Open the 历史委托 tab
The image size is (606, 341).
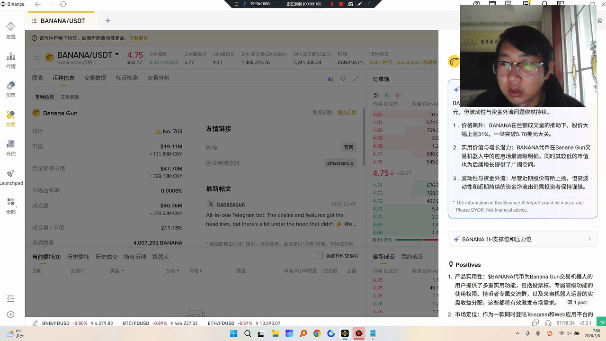(78, 257)
